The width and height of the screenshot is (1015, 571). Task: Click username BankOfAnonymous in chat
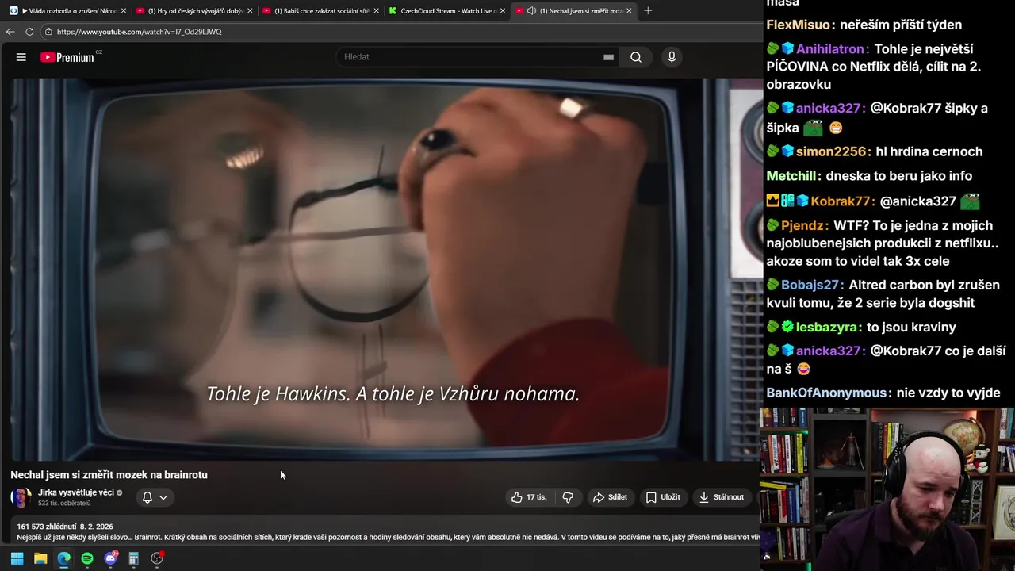[x=828, y=393]
